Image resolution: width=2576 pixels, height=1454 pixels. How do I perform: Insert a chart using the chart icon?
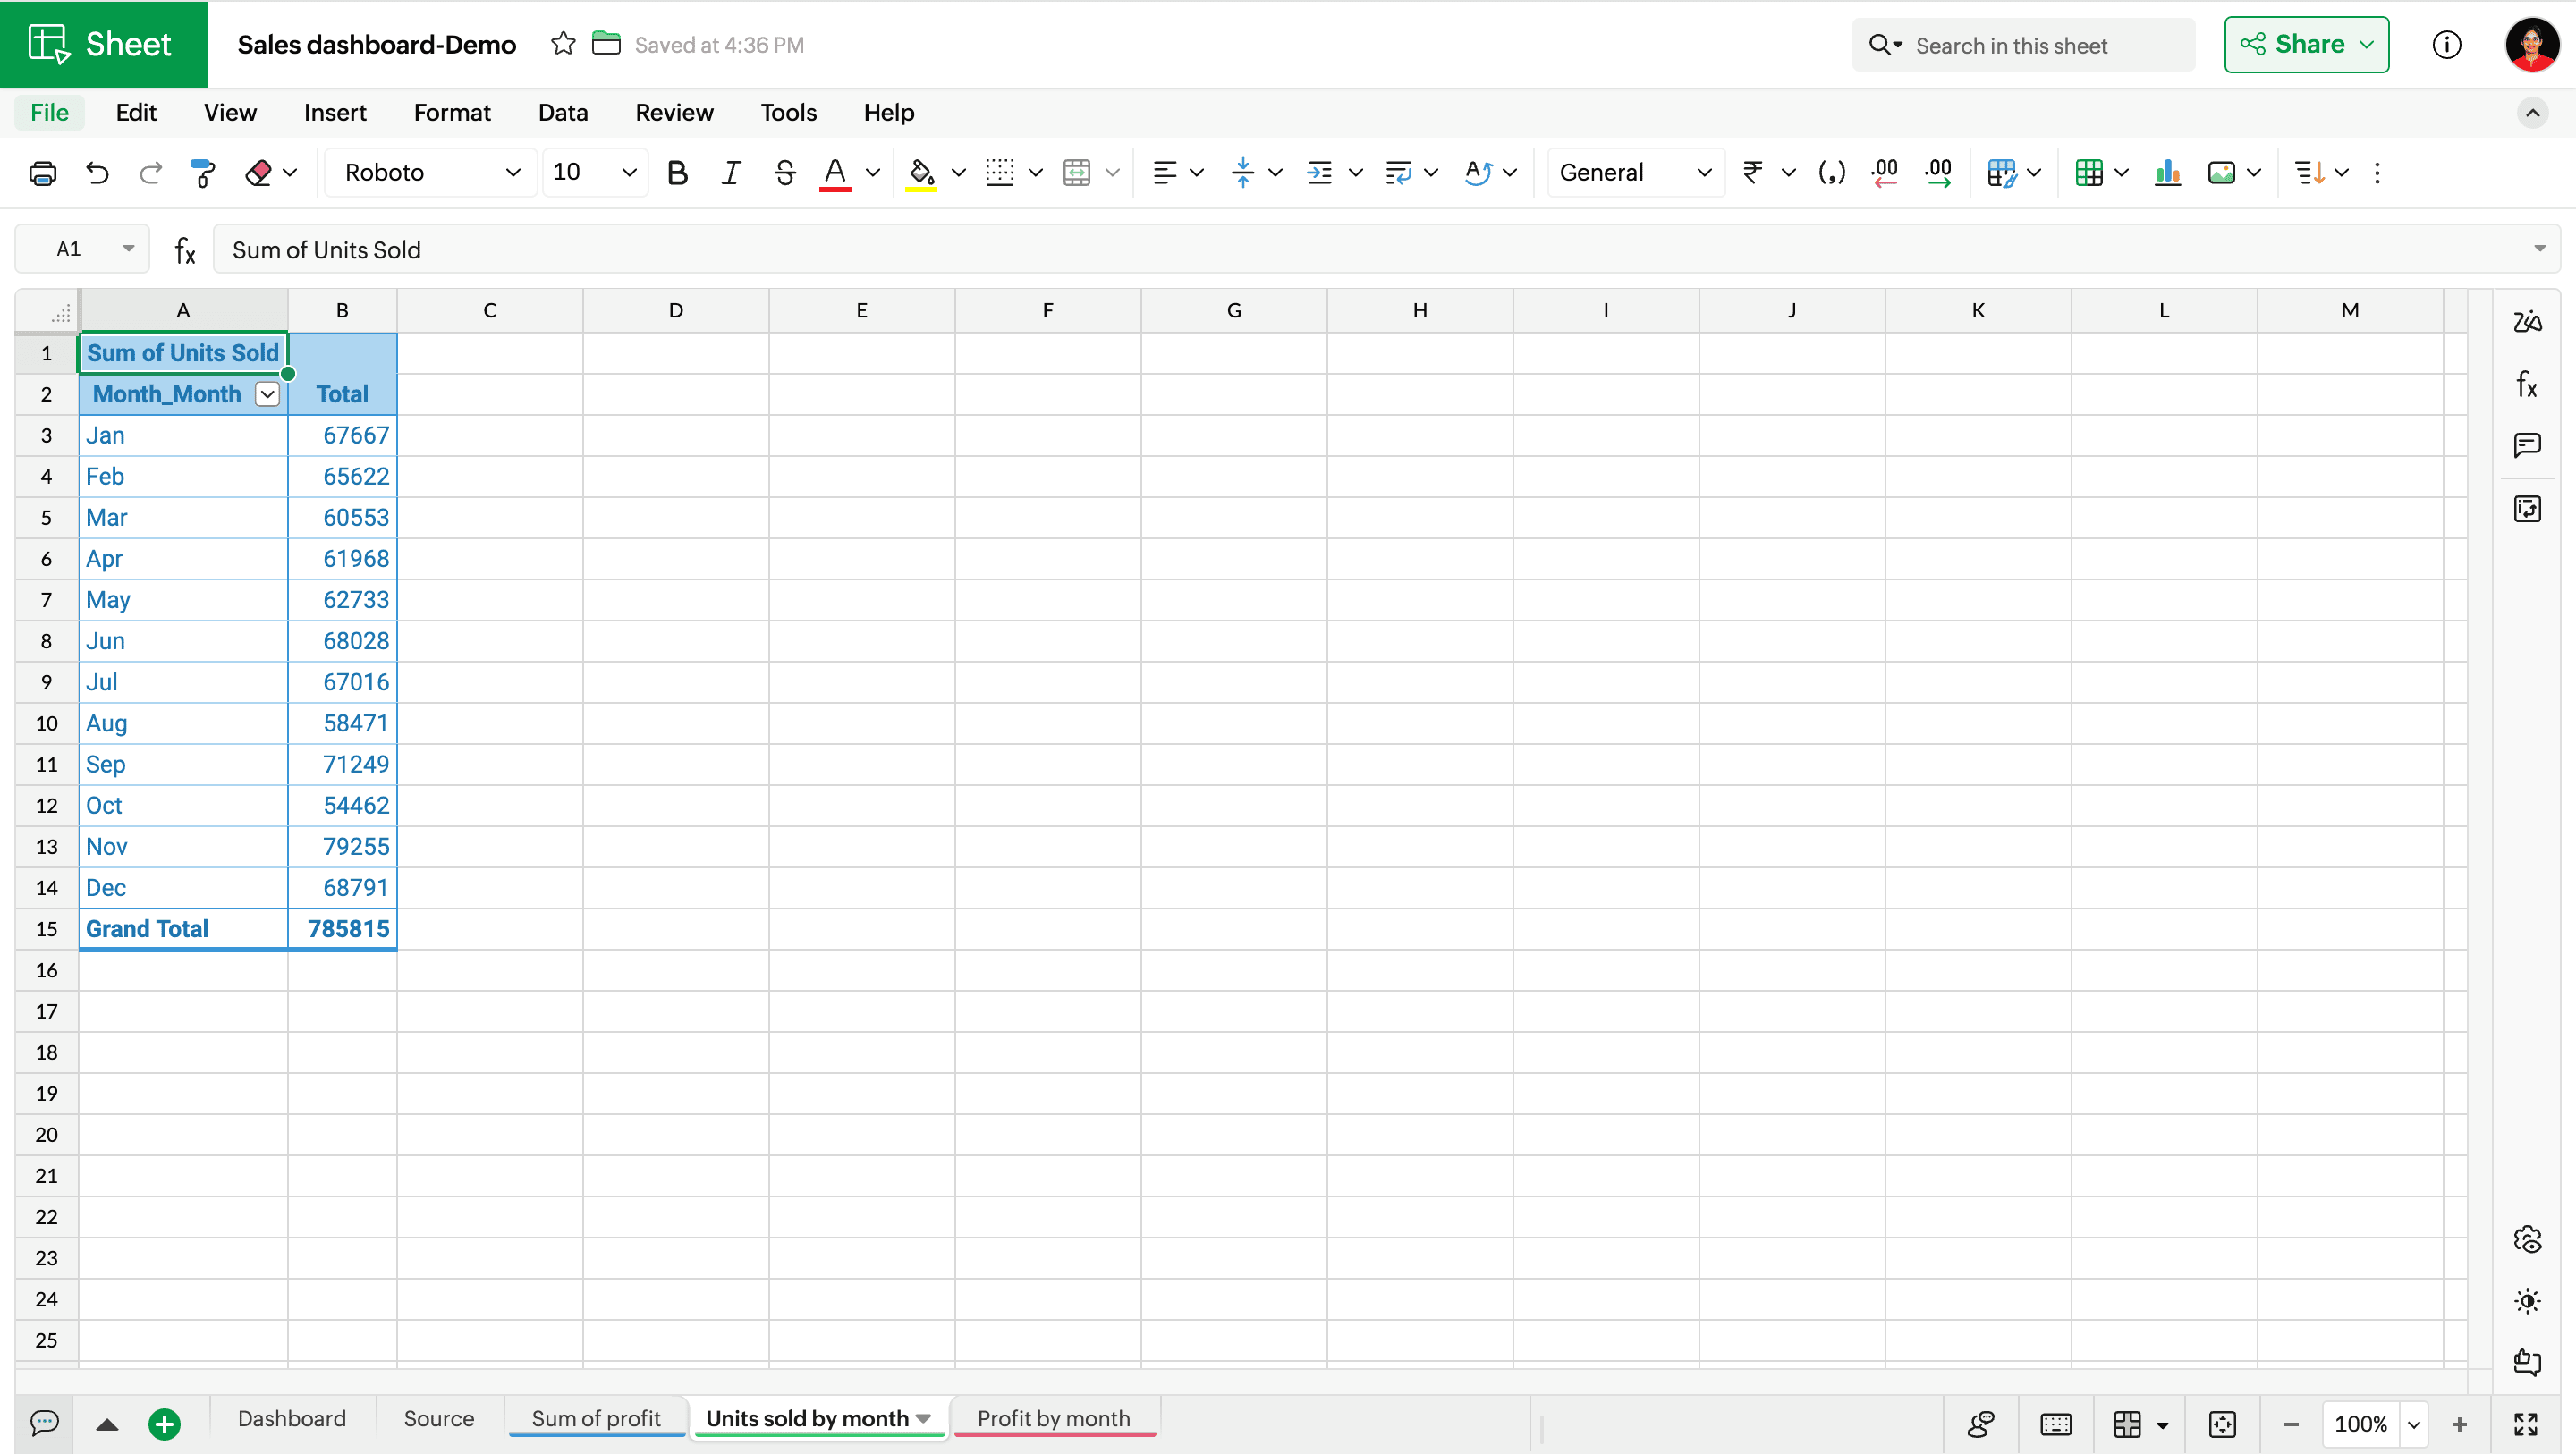[2168, 173]
